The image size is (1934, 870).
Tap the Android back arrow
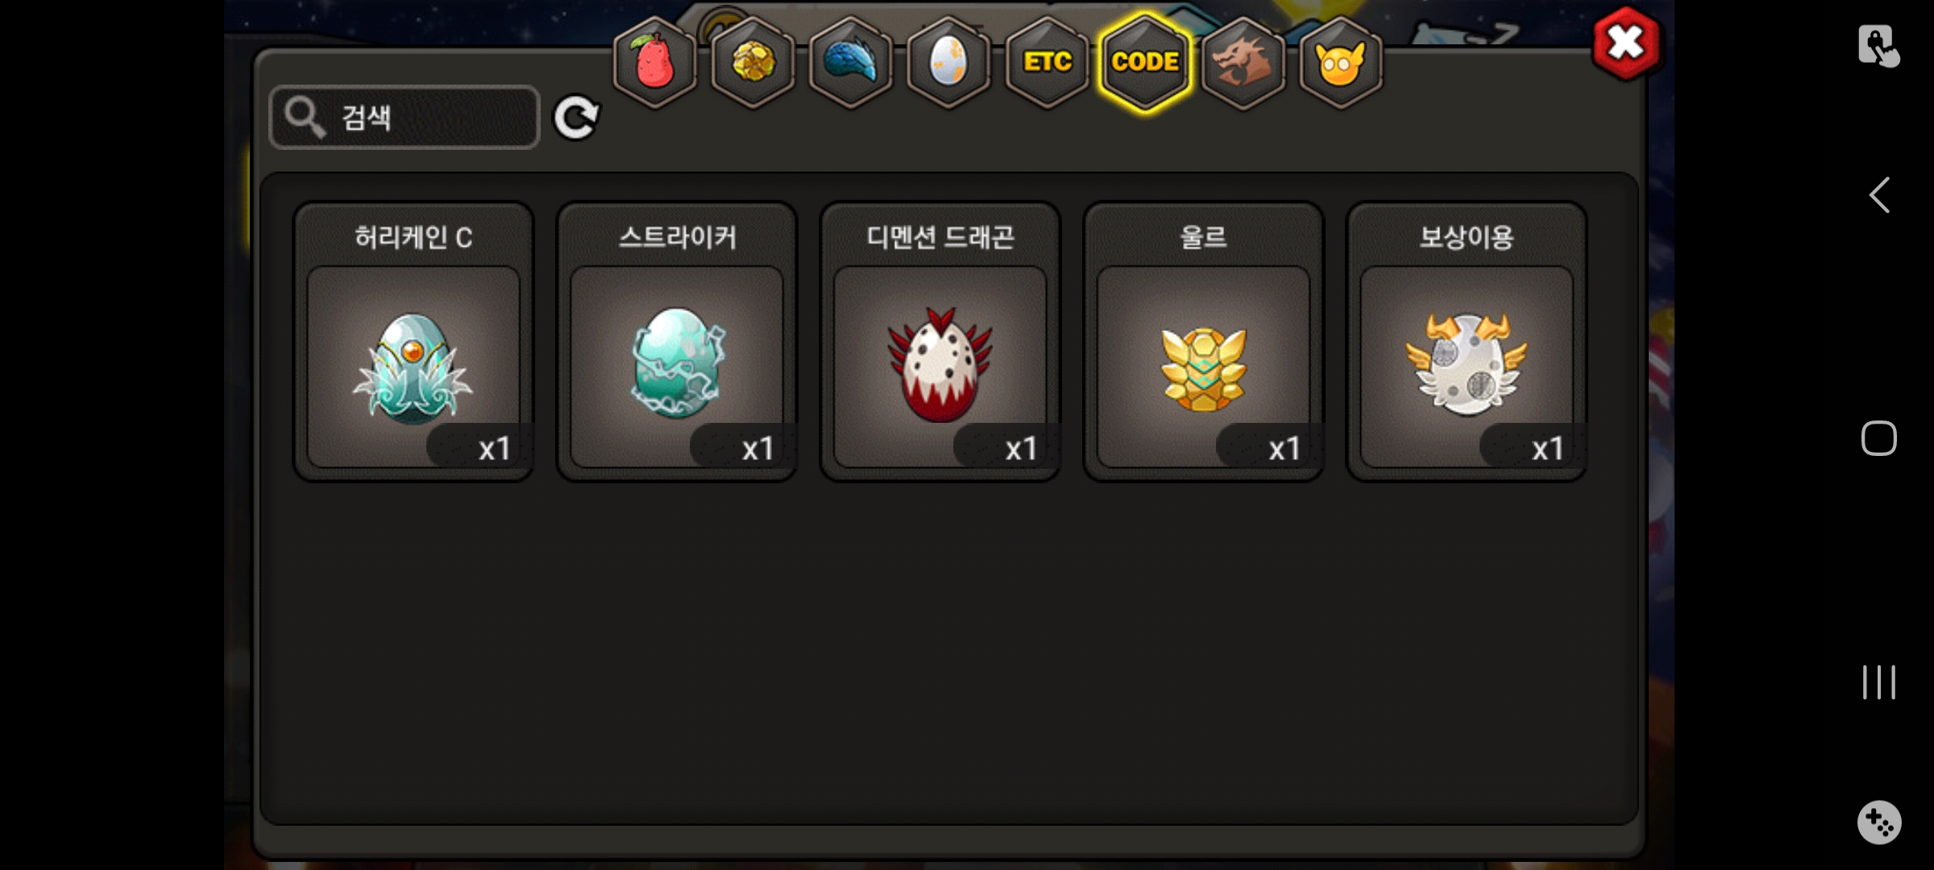tap(1879, 195)
